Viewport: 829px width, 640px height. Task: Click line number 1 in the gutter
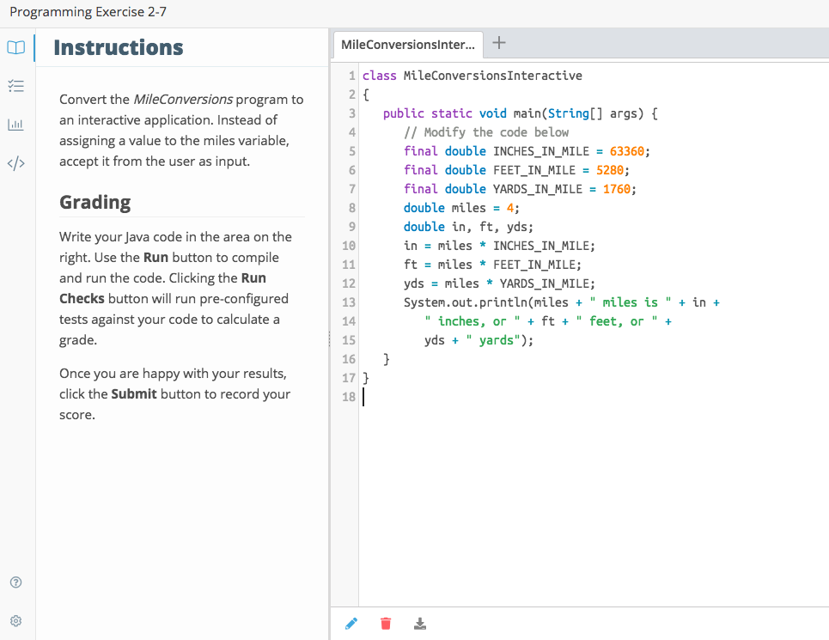tap(351, 76)
